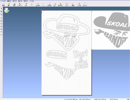Save the document with the toolbar
This screenshot has height=100, width=130.
pyautogui.click(x=14, y=4)
